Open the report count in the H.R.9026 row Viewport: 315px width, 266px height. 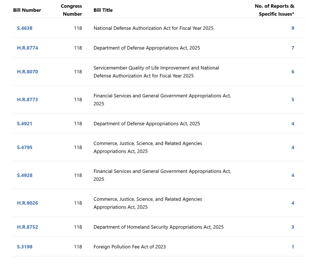(x=293, y=203)
